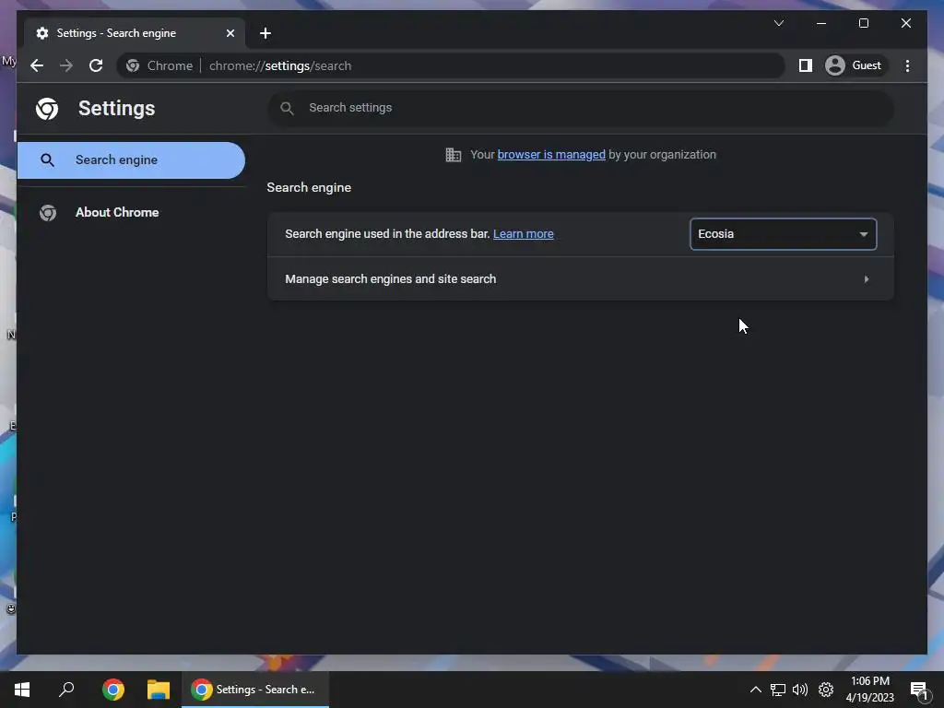Open Manage search engines and site search
The image size is (944, 708).
581,278
